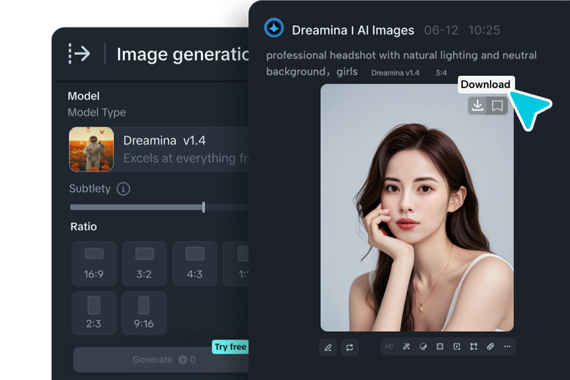Select the eraser remove tool
Image resolution: width=570 pixels, height=380 pixels.
pos(491,347)
